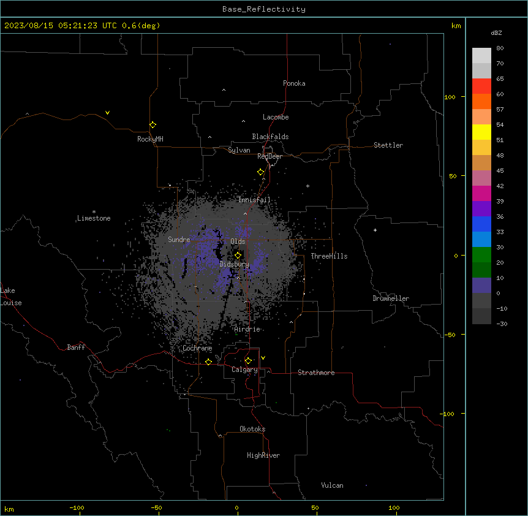Click the yellow V marker northwest of RockyMH
This screenshot has height=516, width=528.
pyautogui.click(x=107, y=113)
